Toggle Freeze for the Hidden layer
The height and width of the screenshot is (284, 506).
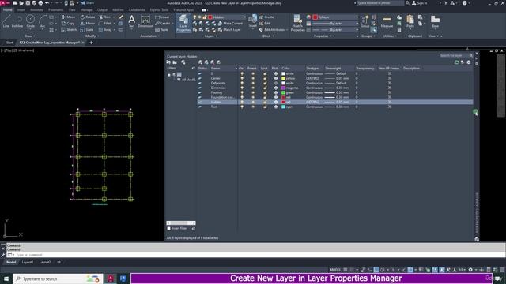(253, 102)
